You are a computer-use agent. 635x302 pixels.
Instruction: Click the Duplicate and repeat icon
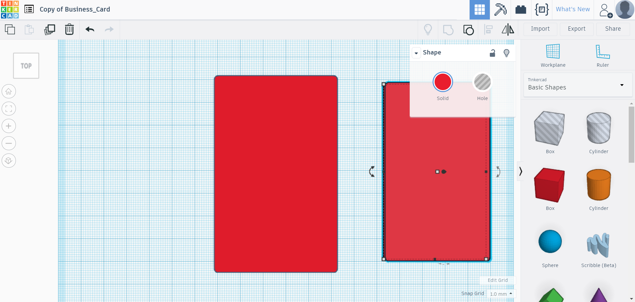click(50, 29)
